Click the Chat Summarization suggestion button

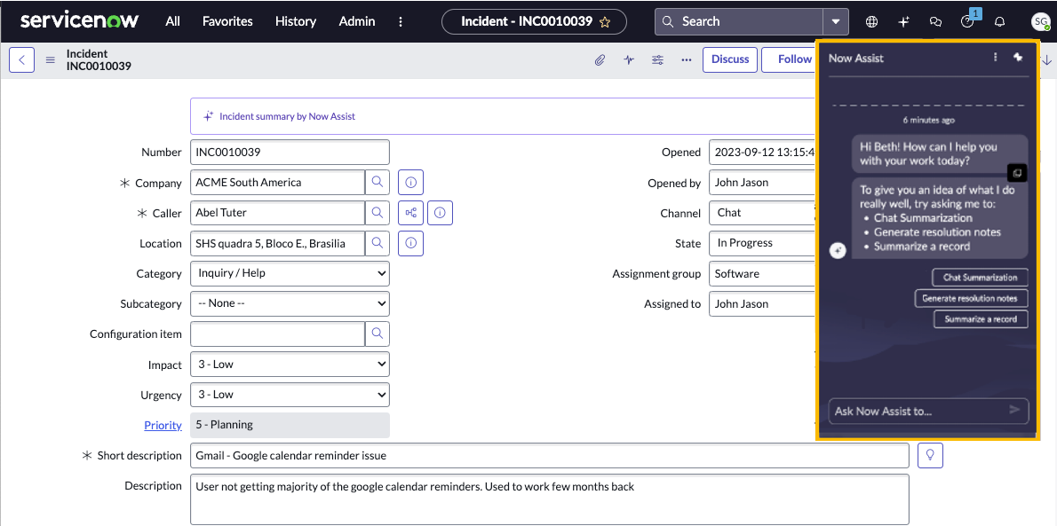pos(980,278)
